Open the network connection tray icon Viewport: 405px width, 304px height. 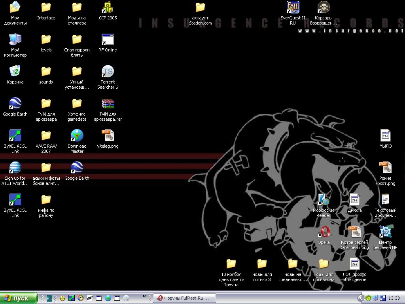tap(375, 298)
